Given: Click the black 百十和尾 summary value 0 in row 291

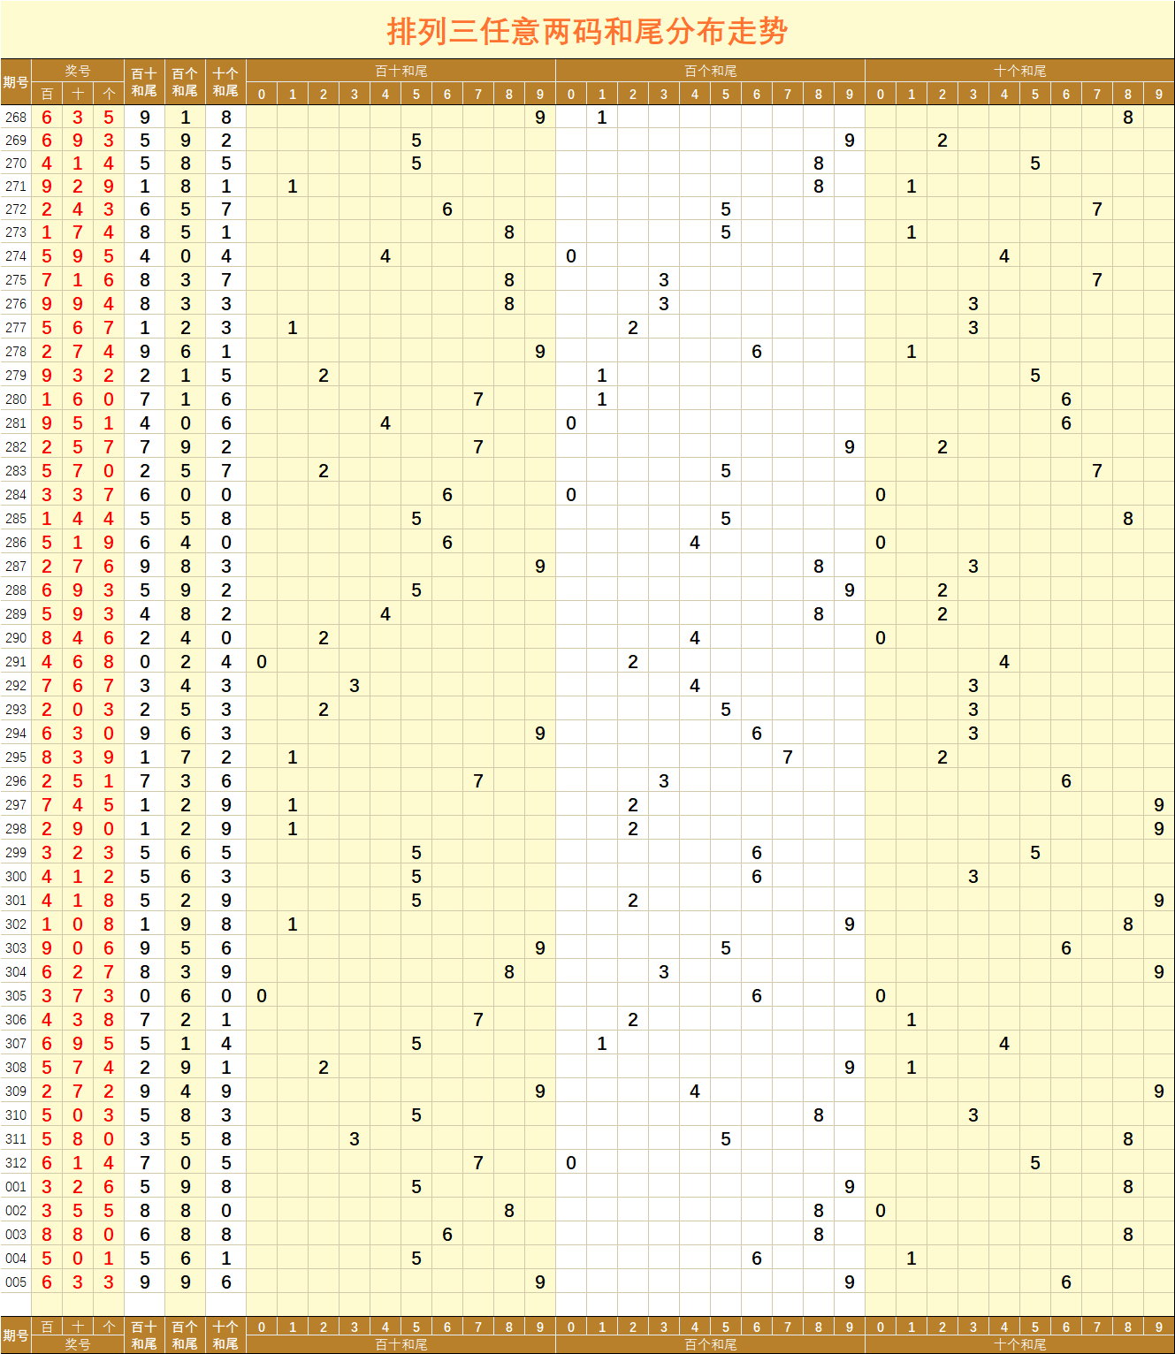Looking at the screenshot, I should (x=145, y=662).
